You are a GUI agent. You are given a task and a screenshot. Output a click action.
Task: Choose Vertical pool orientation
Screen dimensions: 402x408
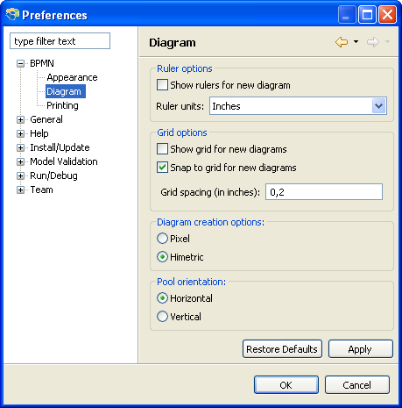pos(162,317)
